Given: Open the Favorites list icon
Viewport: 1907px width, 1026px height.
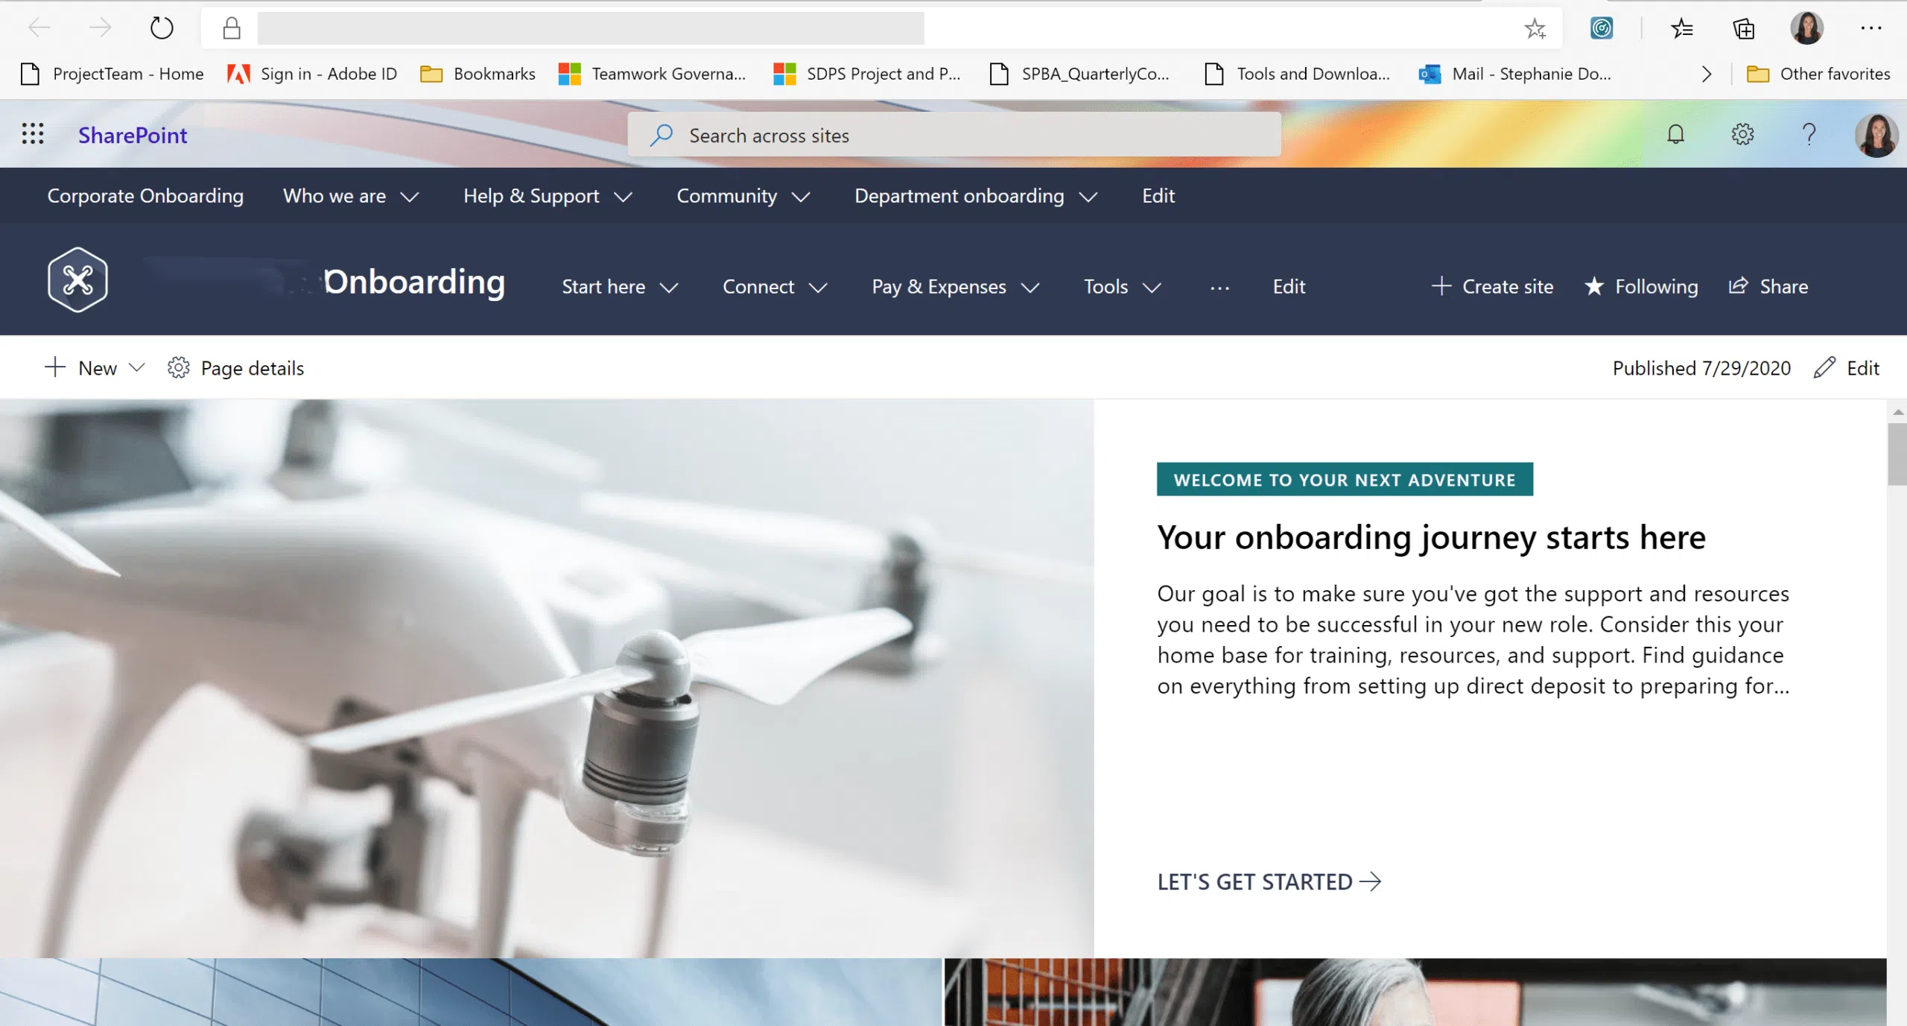Looking at the screenshot, I should [x=1682, y=28].
